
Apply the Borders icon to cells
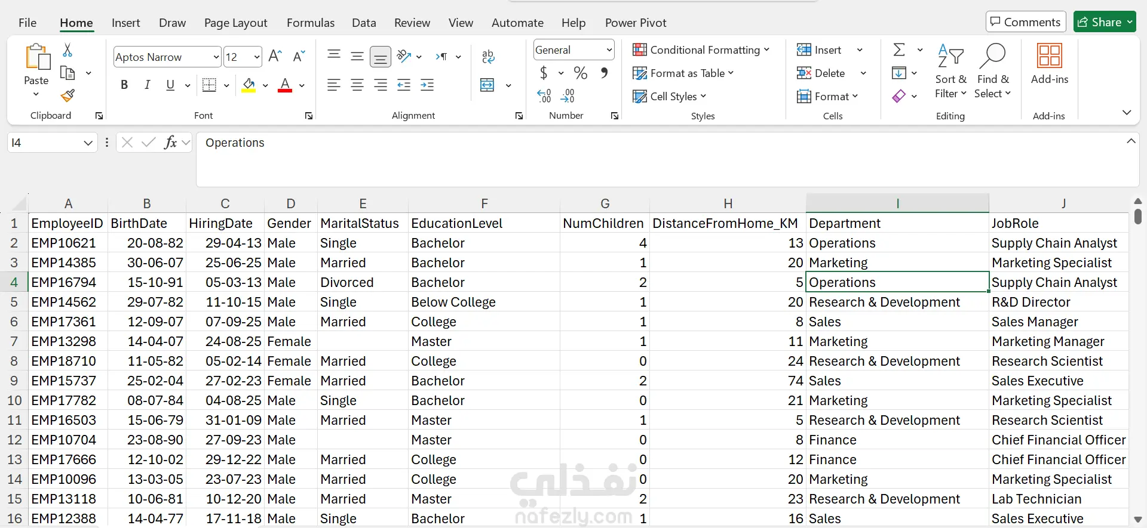209,85
